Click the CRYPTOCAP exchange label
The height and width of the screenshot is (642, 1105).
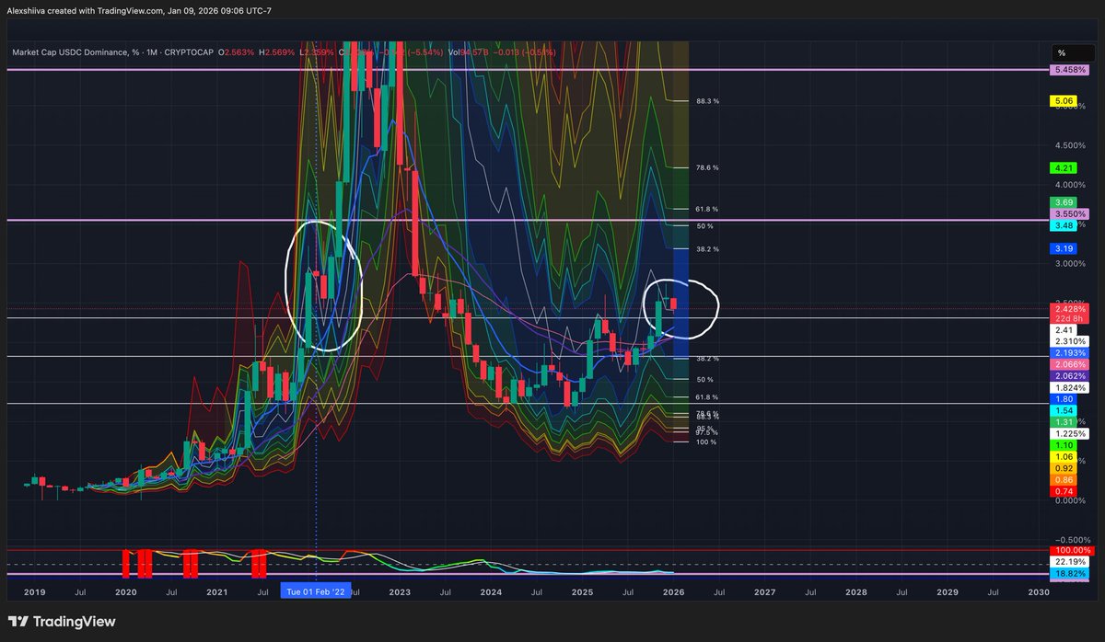coord(188,52)
